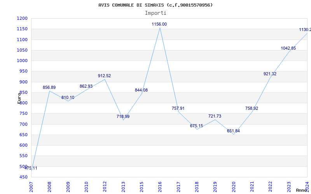Image resolution: width=311 pixels, height=194 pixels.
Task: Click the y-axis tick 550
Action: point(23,156)
